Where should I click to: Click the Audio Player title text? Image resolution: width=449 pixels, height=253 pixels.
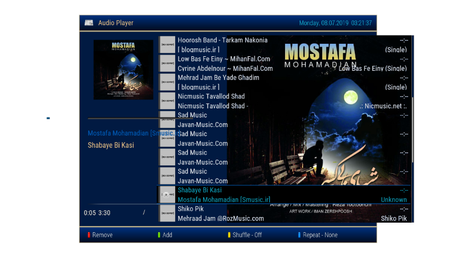(x=116, y=22)
